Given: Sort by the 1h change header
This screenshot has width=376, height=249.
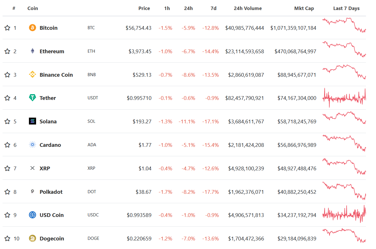Looking at the screenshot, I should [x=167, y=8].
